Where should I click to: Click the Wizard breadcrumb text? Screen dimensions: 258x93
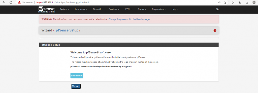pyautogui.click(x=47, y=30)
